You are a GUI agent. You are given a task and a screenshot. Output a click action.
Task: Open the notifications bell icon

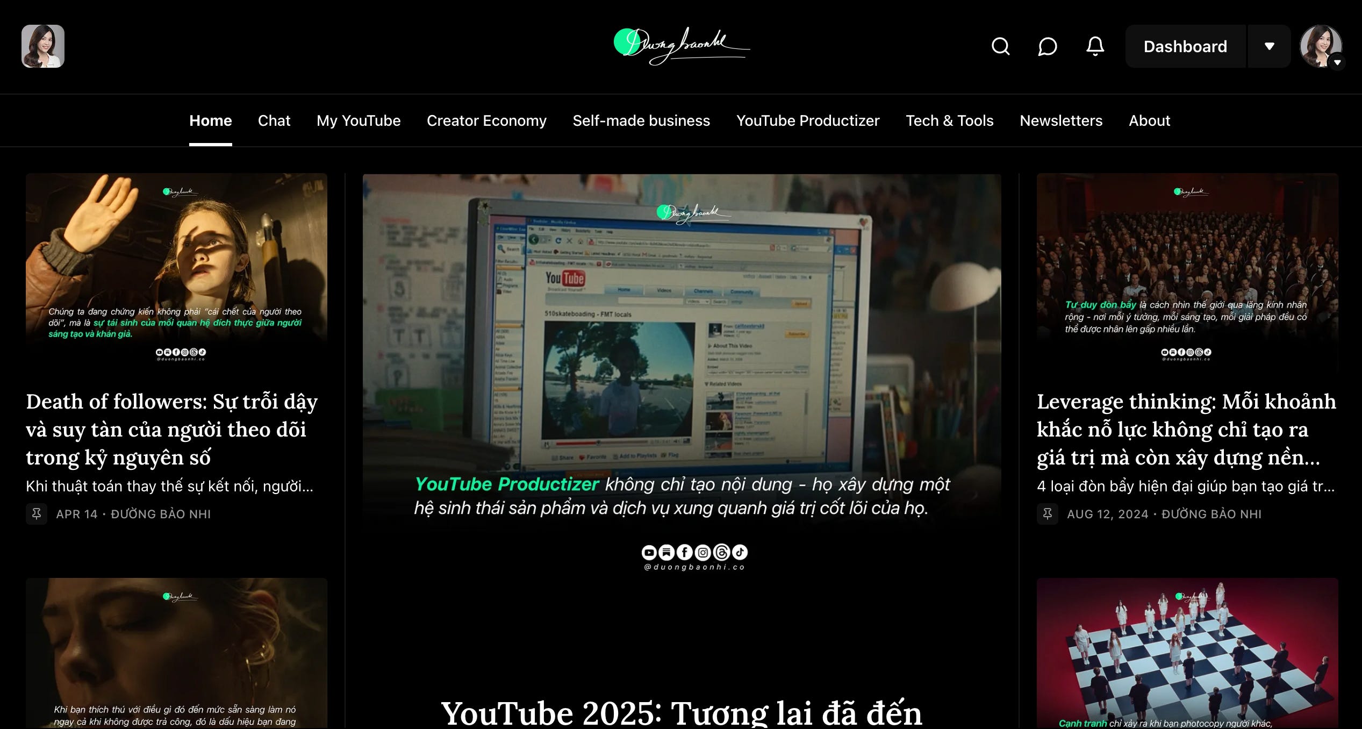coord(1095,46)
